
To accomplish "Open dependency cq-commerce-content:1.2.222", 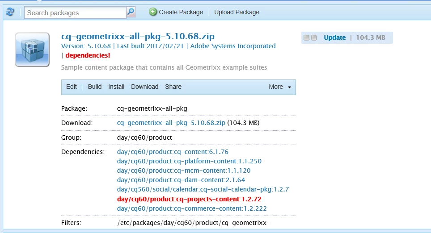I will coord(192,208).
